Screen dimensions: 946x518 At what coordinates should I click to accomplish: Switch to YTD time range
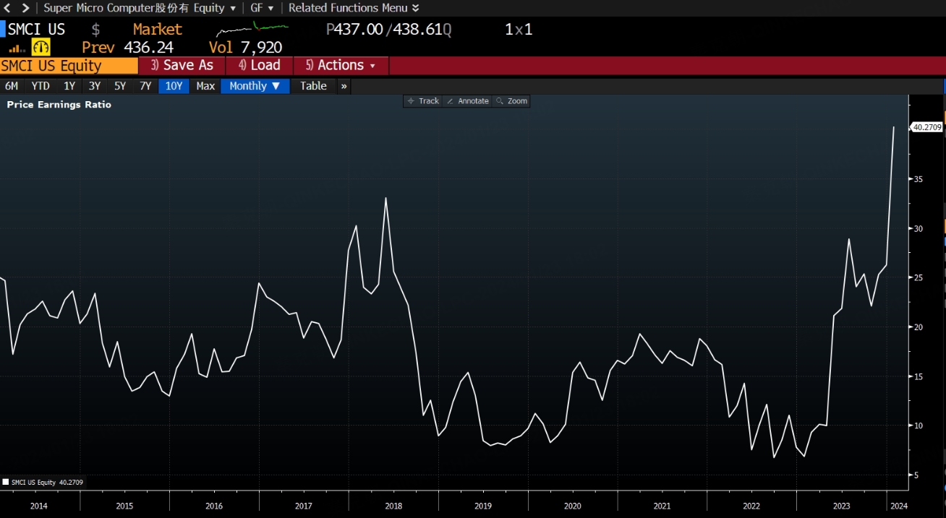coord(41,86)
